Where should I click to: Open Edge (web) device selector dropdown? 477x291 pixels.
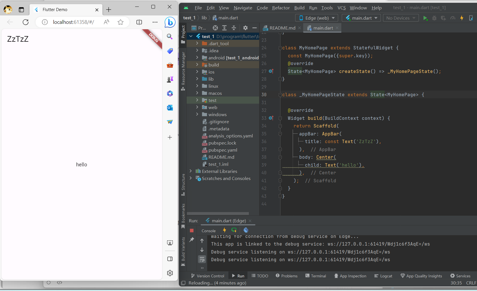pyautogui.click(x=317, y=18)
